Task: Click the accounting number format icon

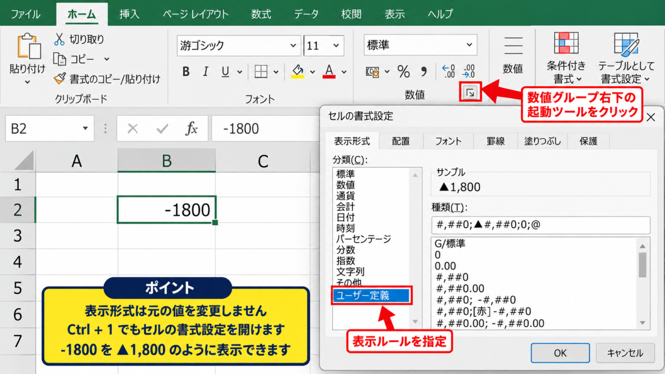Action: pyautogui.click(x=373, y=72)
